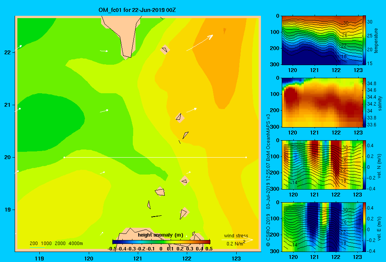Click the latitude 19 tick label on the main map
Viewport: 386px width, 262px height.
point(8,210)
